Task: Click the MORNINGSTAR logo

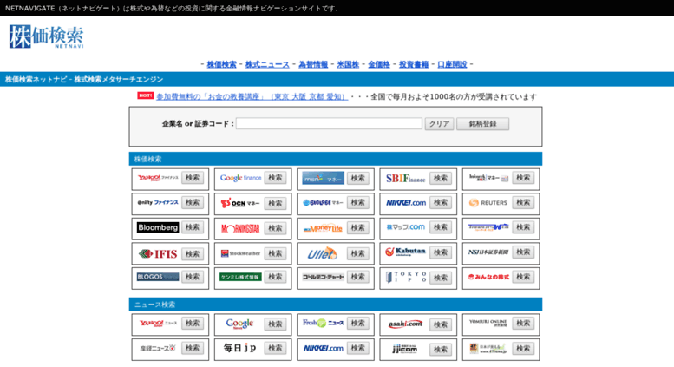Action: [x=240, y=229]
